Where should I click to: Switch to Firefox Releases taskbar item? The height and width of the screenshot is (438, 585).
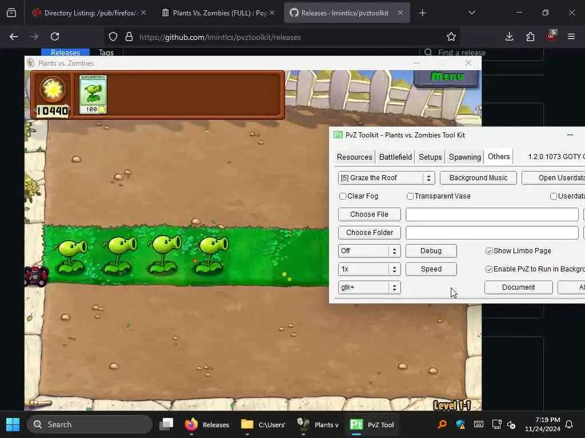click(207, 424)
